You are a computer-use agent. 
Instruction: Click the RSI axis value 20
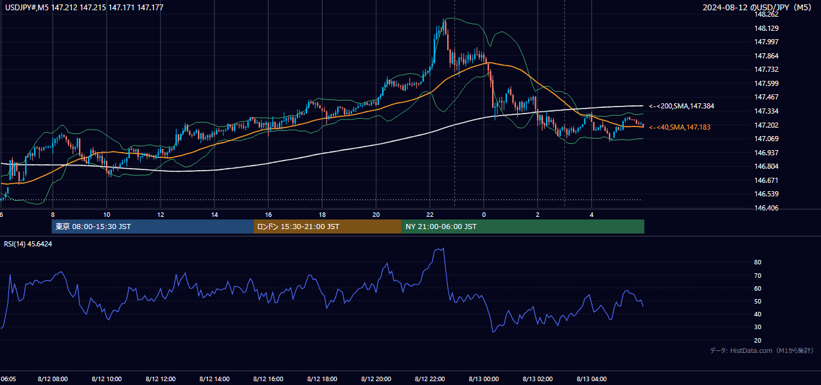click(758, 340)
